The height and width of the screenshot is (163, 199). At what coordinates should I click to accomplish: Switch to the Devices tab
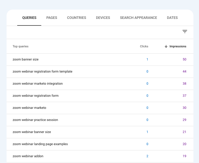coord(103,18)
